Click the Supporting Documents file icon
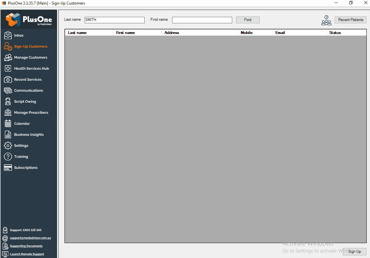This screenshot has width=370, height=258. click(x=5, y=246)
